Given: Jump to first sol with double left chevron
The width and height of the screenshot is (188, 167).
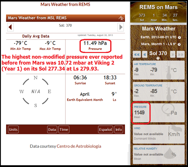Looking at the screenshot, I should [x=137, y=55].
